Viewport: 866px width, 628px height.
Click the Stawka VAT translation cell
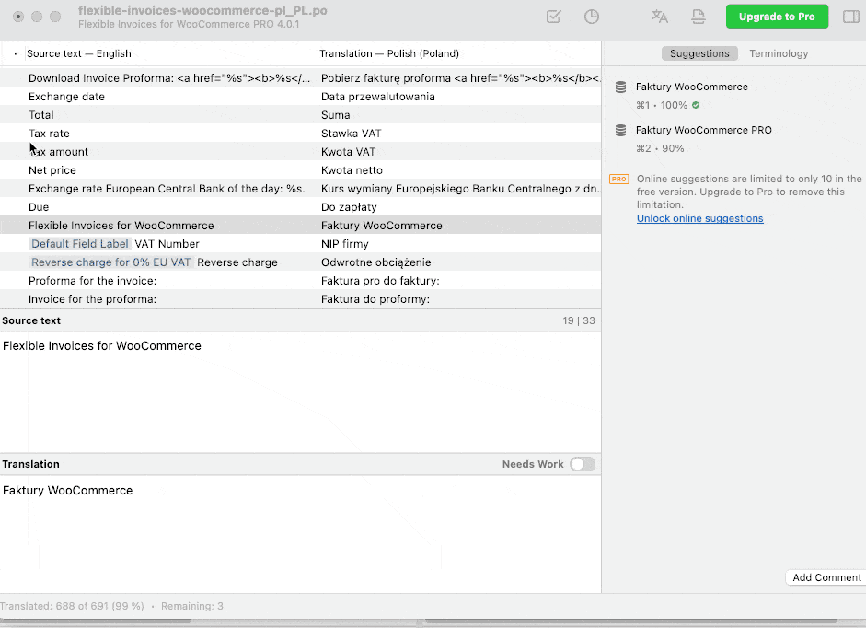[352, 134]
